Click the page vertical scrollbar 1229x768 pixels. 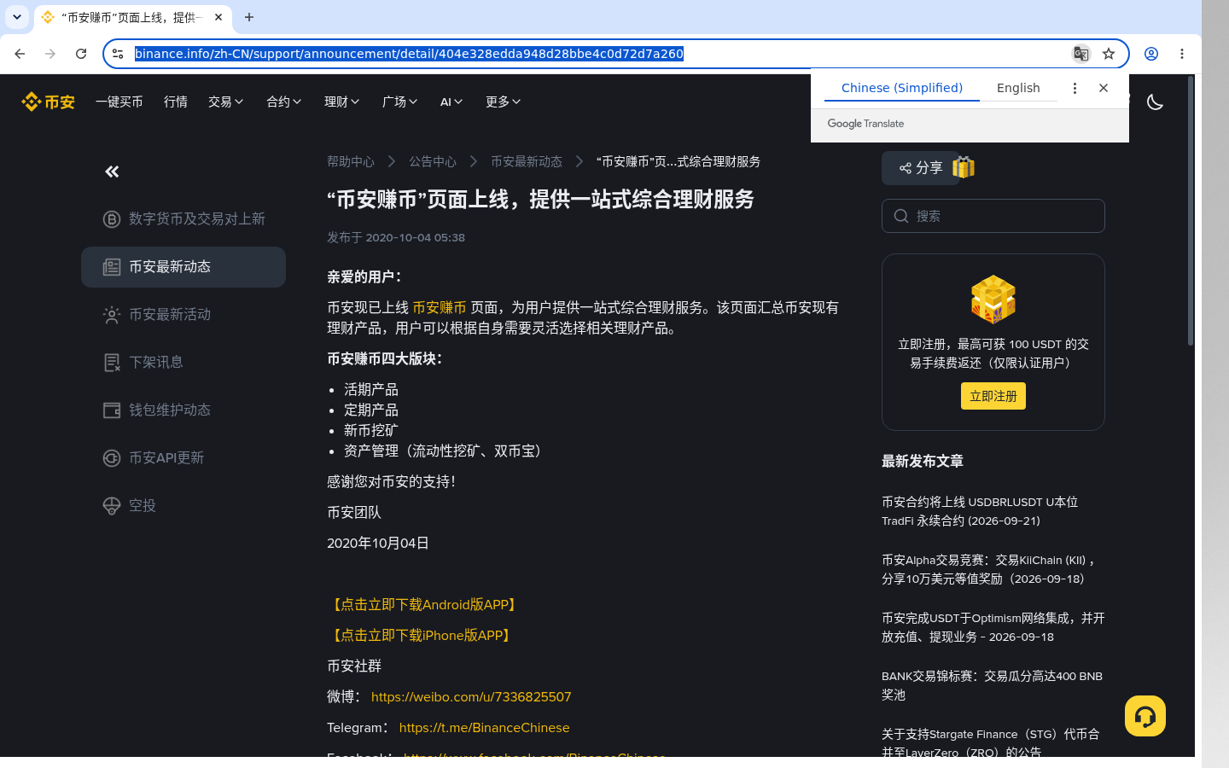tap(1191, 211)
